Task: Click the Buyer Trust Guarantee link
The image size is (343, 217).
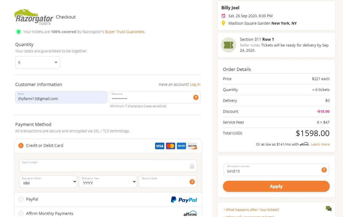Action: [125, 32]
